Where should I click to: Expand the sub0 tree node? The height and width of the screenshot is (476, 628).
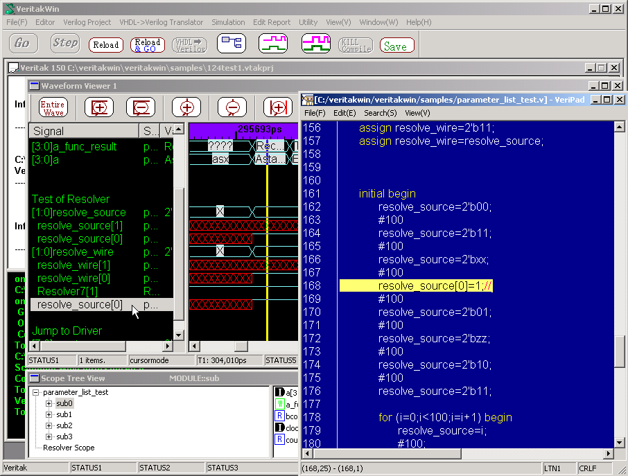tap(49, 403)
